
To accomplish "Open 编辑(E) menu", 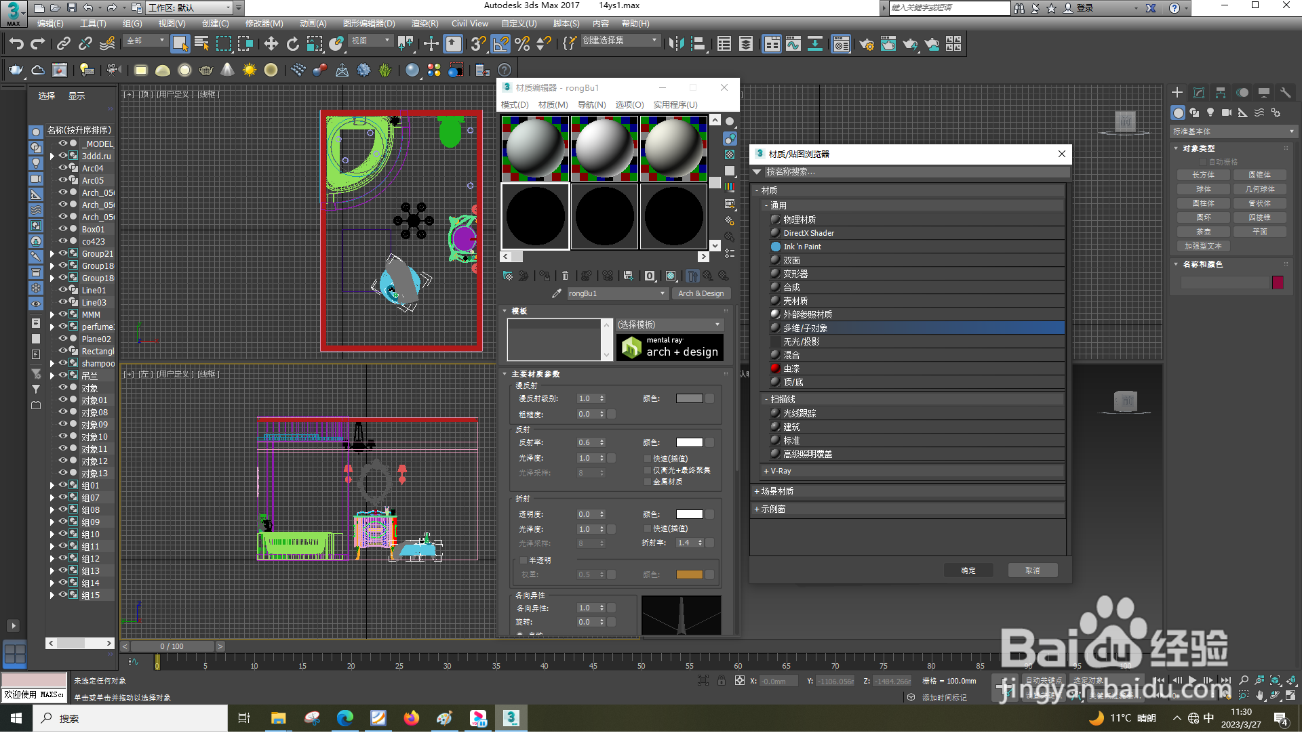I will 50,24.
